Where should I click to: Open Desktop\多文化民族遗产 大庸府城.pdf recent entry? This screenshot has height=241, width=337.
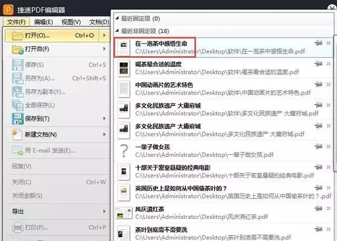tap(223, 130)
